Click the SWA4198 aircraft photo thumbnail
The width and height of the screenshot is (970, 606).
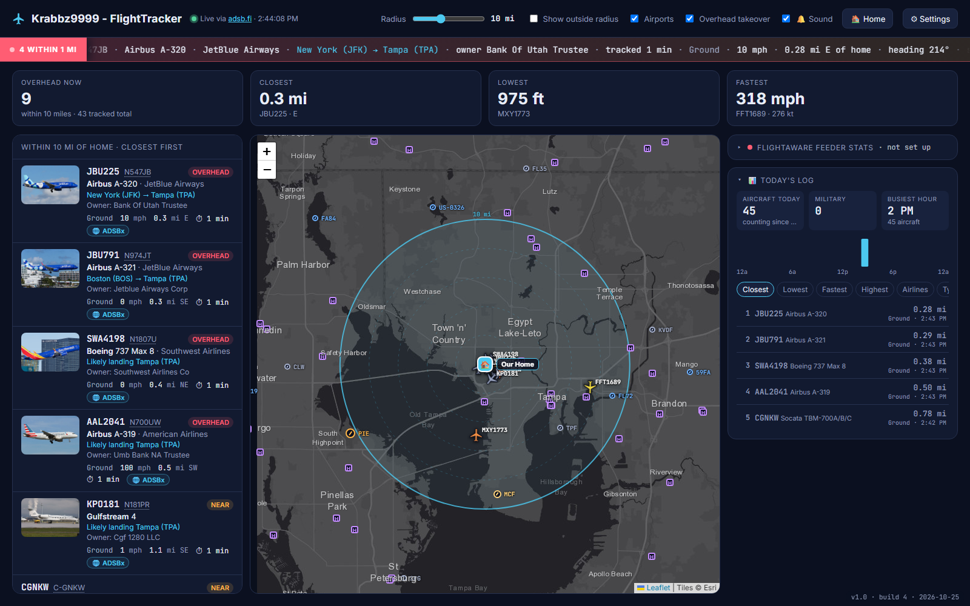50,352
